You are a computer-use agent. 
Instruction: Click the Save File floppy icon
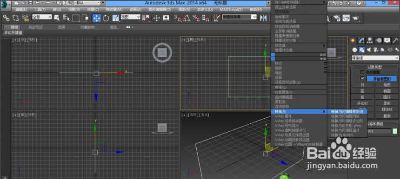[30, 3]
